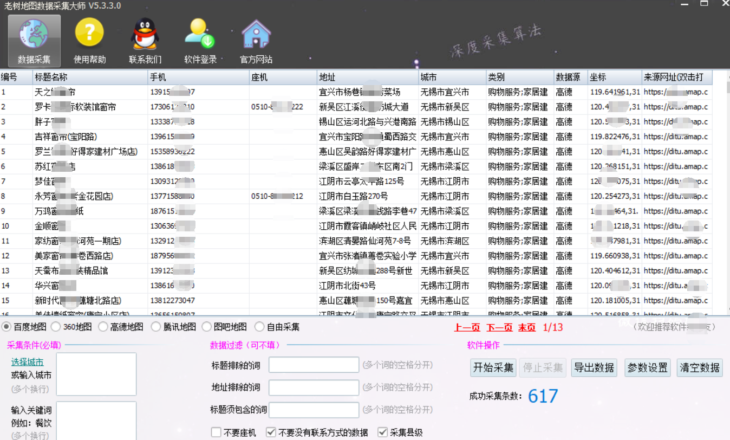Click the 标题排除的词 input field

pyautogui.click(x=314, y=365)
